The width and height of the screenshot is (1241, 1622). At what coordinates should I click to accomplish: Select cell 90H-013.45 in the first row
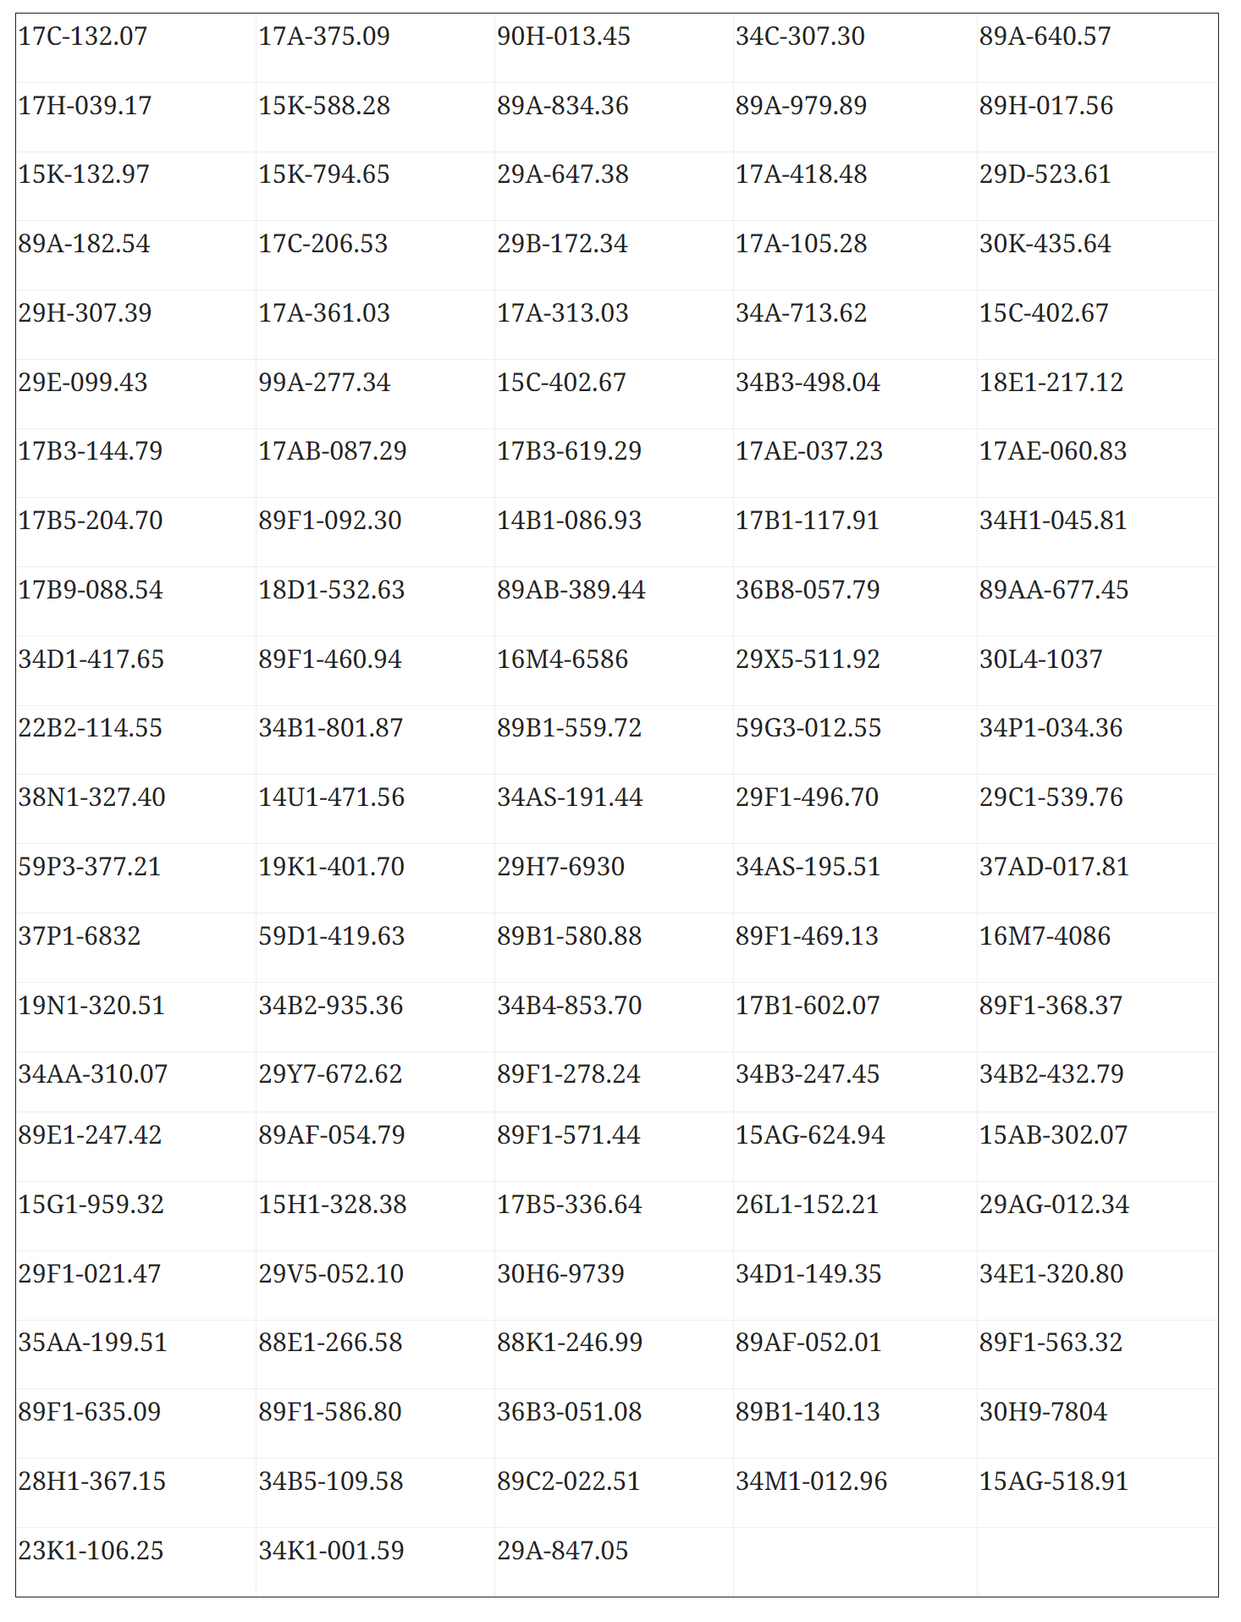[614, 47]
